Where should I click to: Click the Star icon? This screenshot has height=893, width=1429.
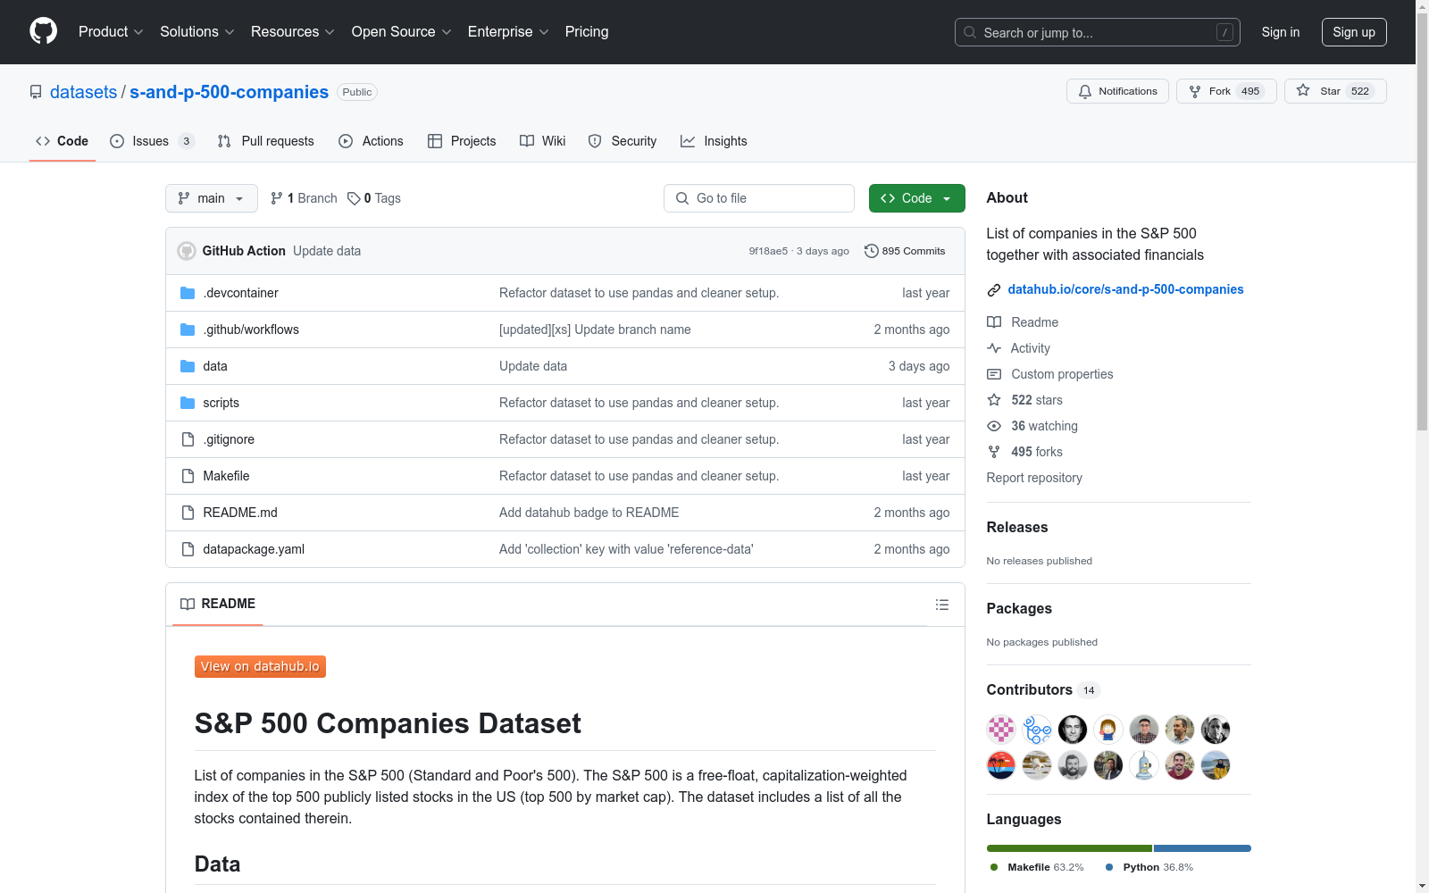pos(1303,90)
